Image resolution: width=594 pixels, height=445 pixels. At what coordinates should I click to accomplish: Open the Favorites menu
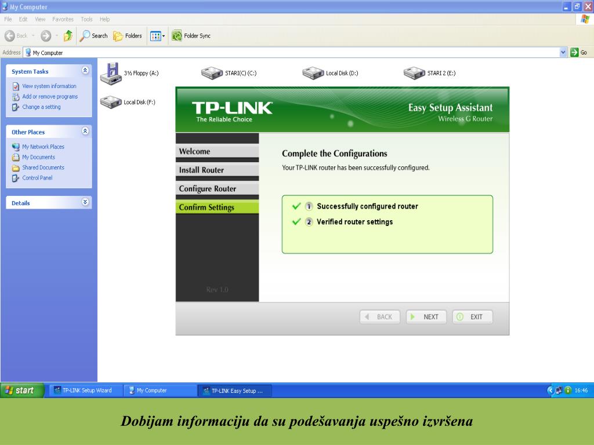pos(63,19)
